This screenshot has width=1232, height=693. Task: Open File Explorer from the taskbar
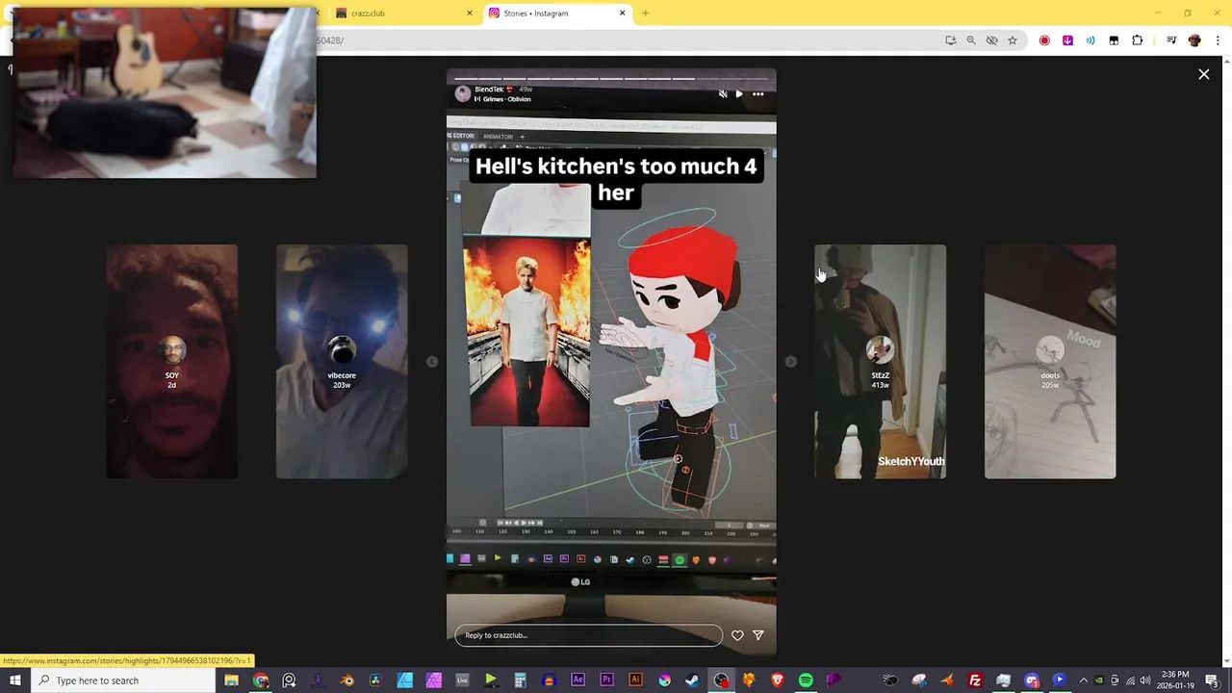click(x=231, y=680)
